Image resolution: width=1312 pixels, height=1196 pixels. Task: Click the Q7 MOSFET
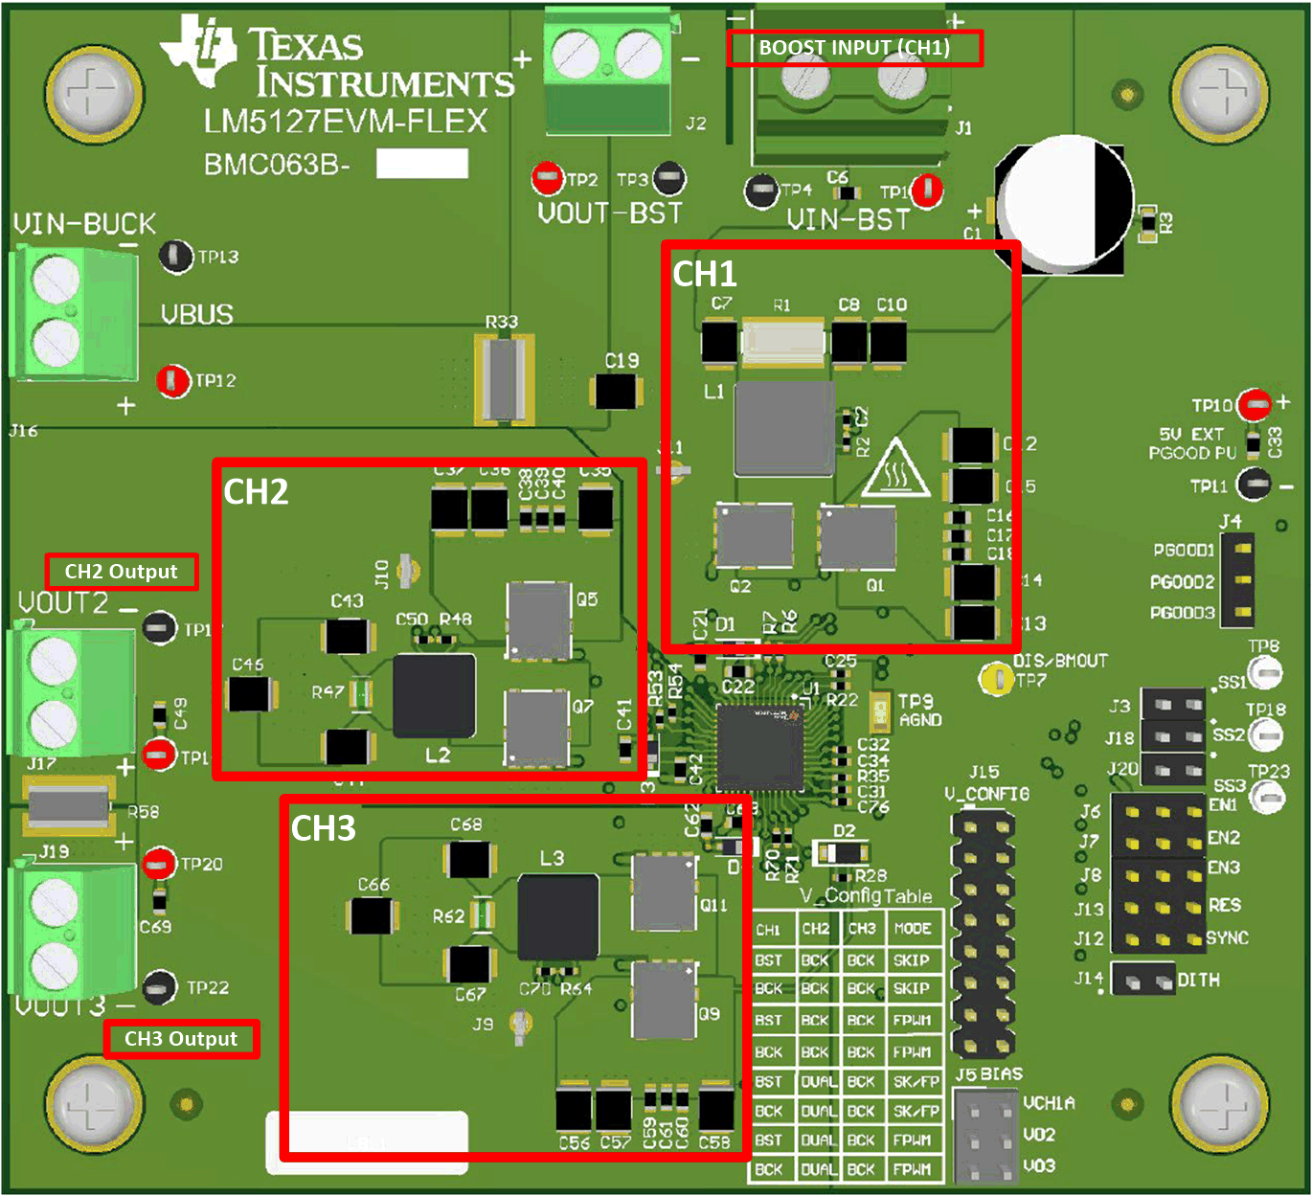click(x=537, y=729)
